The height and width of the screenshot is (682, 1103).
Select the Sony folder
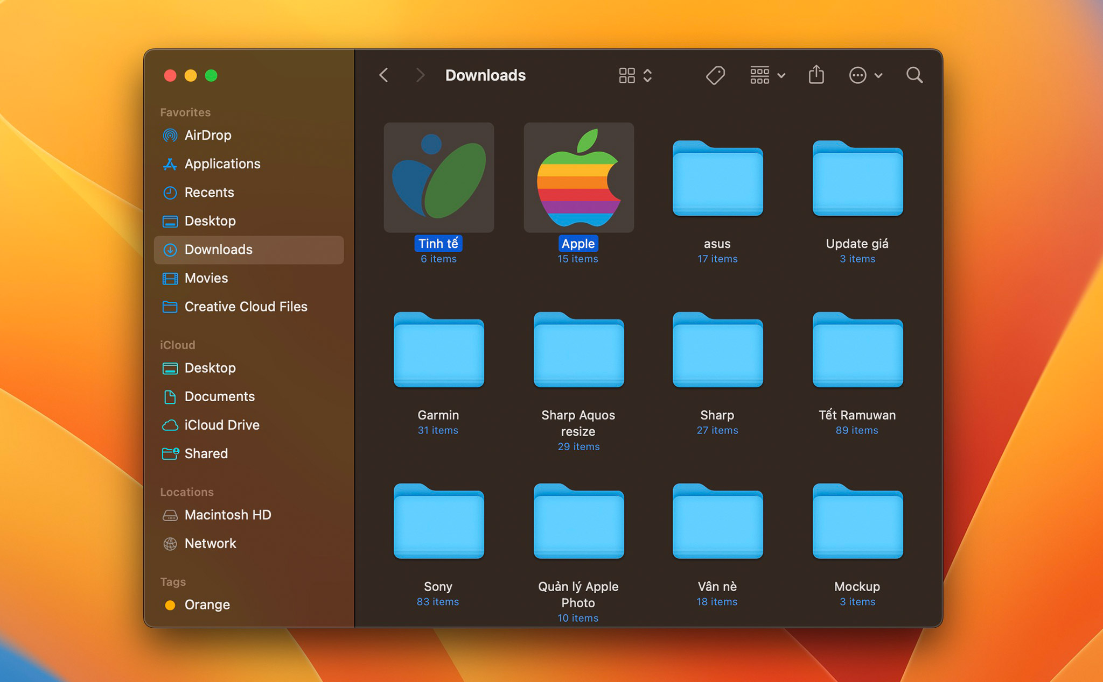(x=439, y=521)
